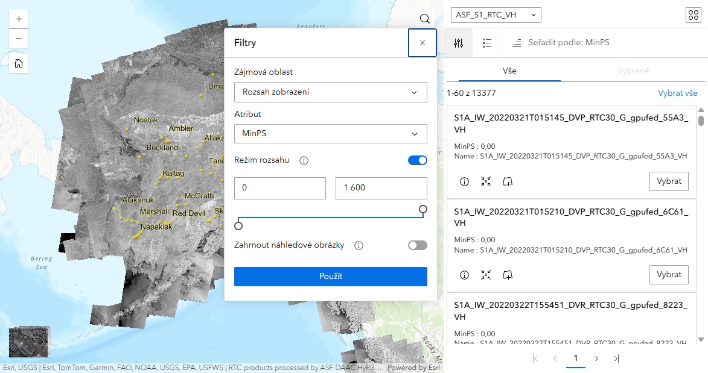Go to the next results page
Screen dimensions: 708x373
pos(596,359)
